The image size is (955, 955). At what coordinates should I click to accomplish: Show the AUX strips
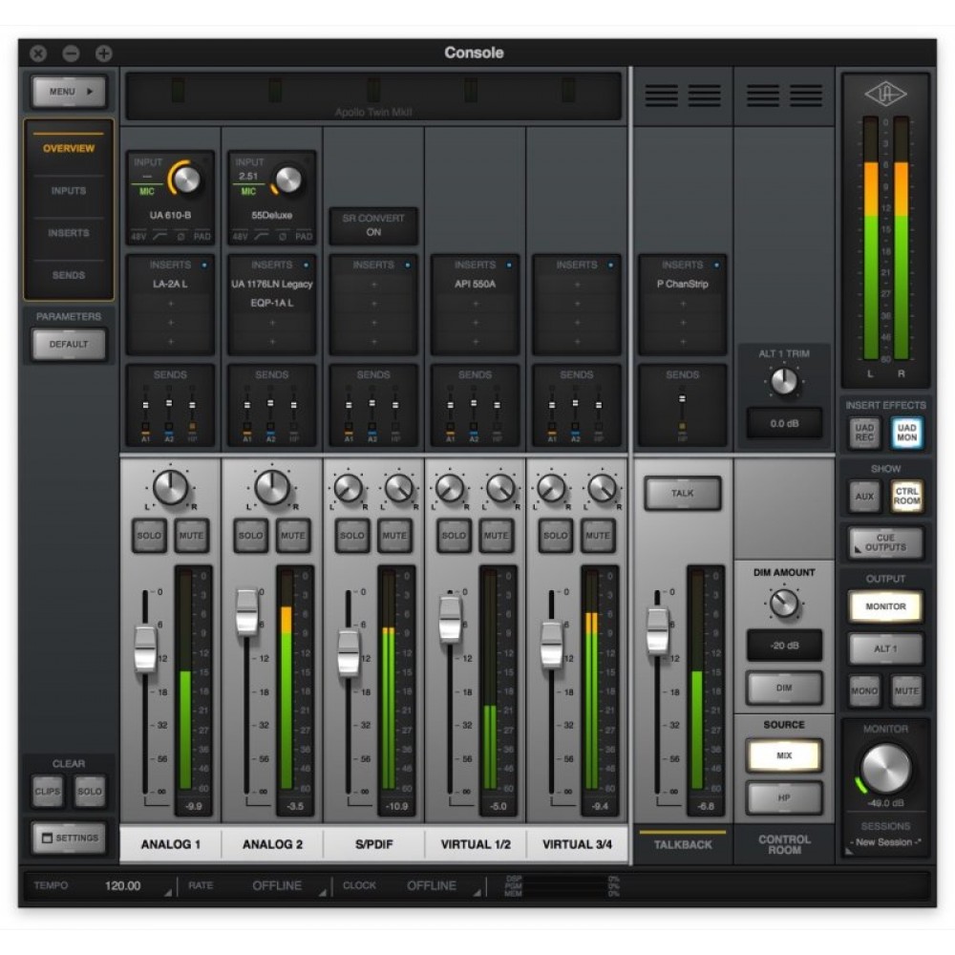pyautogui.click(x=864, y=497)
